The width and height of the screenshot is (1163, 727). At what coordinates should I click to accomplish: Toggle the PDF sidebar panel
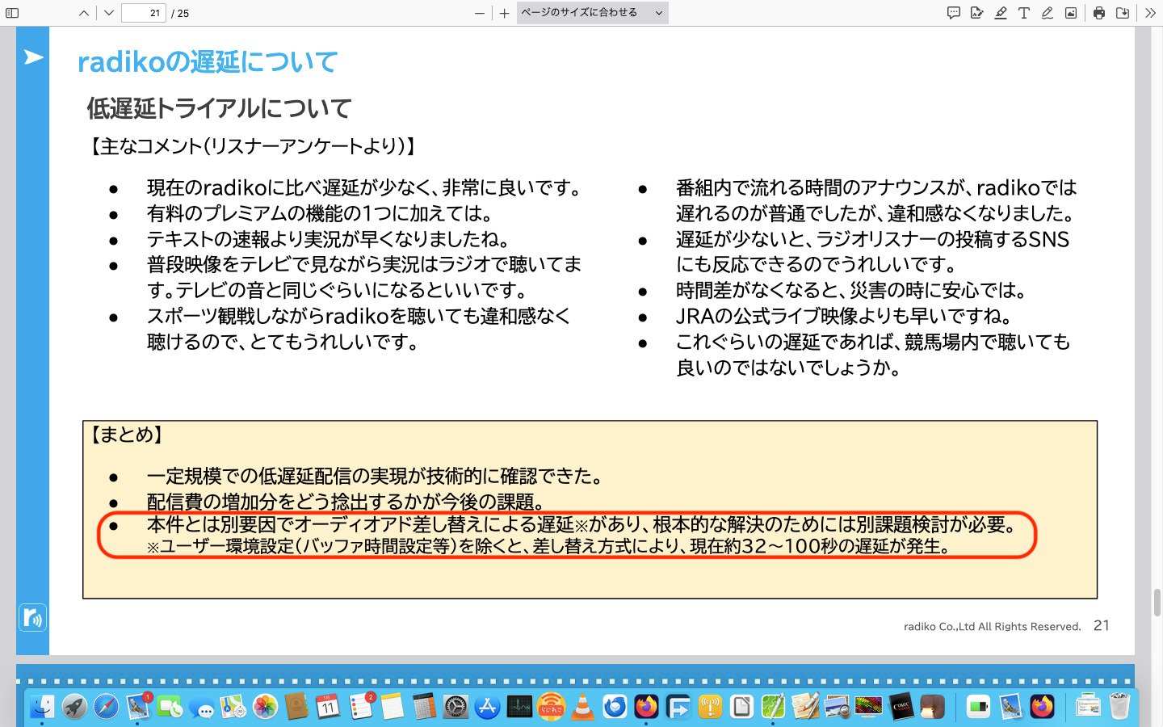(x=12, y=13)
